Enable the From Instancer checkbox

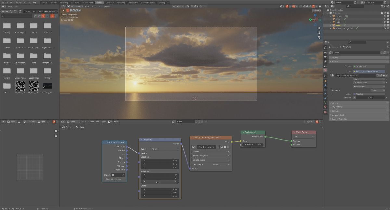click(105, 179)
